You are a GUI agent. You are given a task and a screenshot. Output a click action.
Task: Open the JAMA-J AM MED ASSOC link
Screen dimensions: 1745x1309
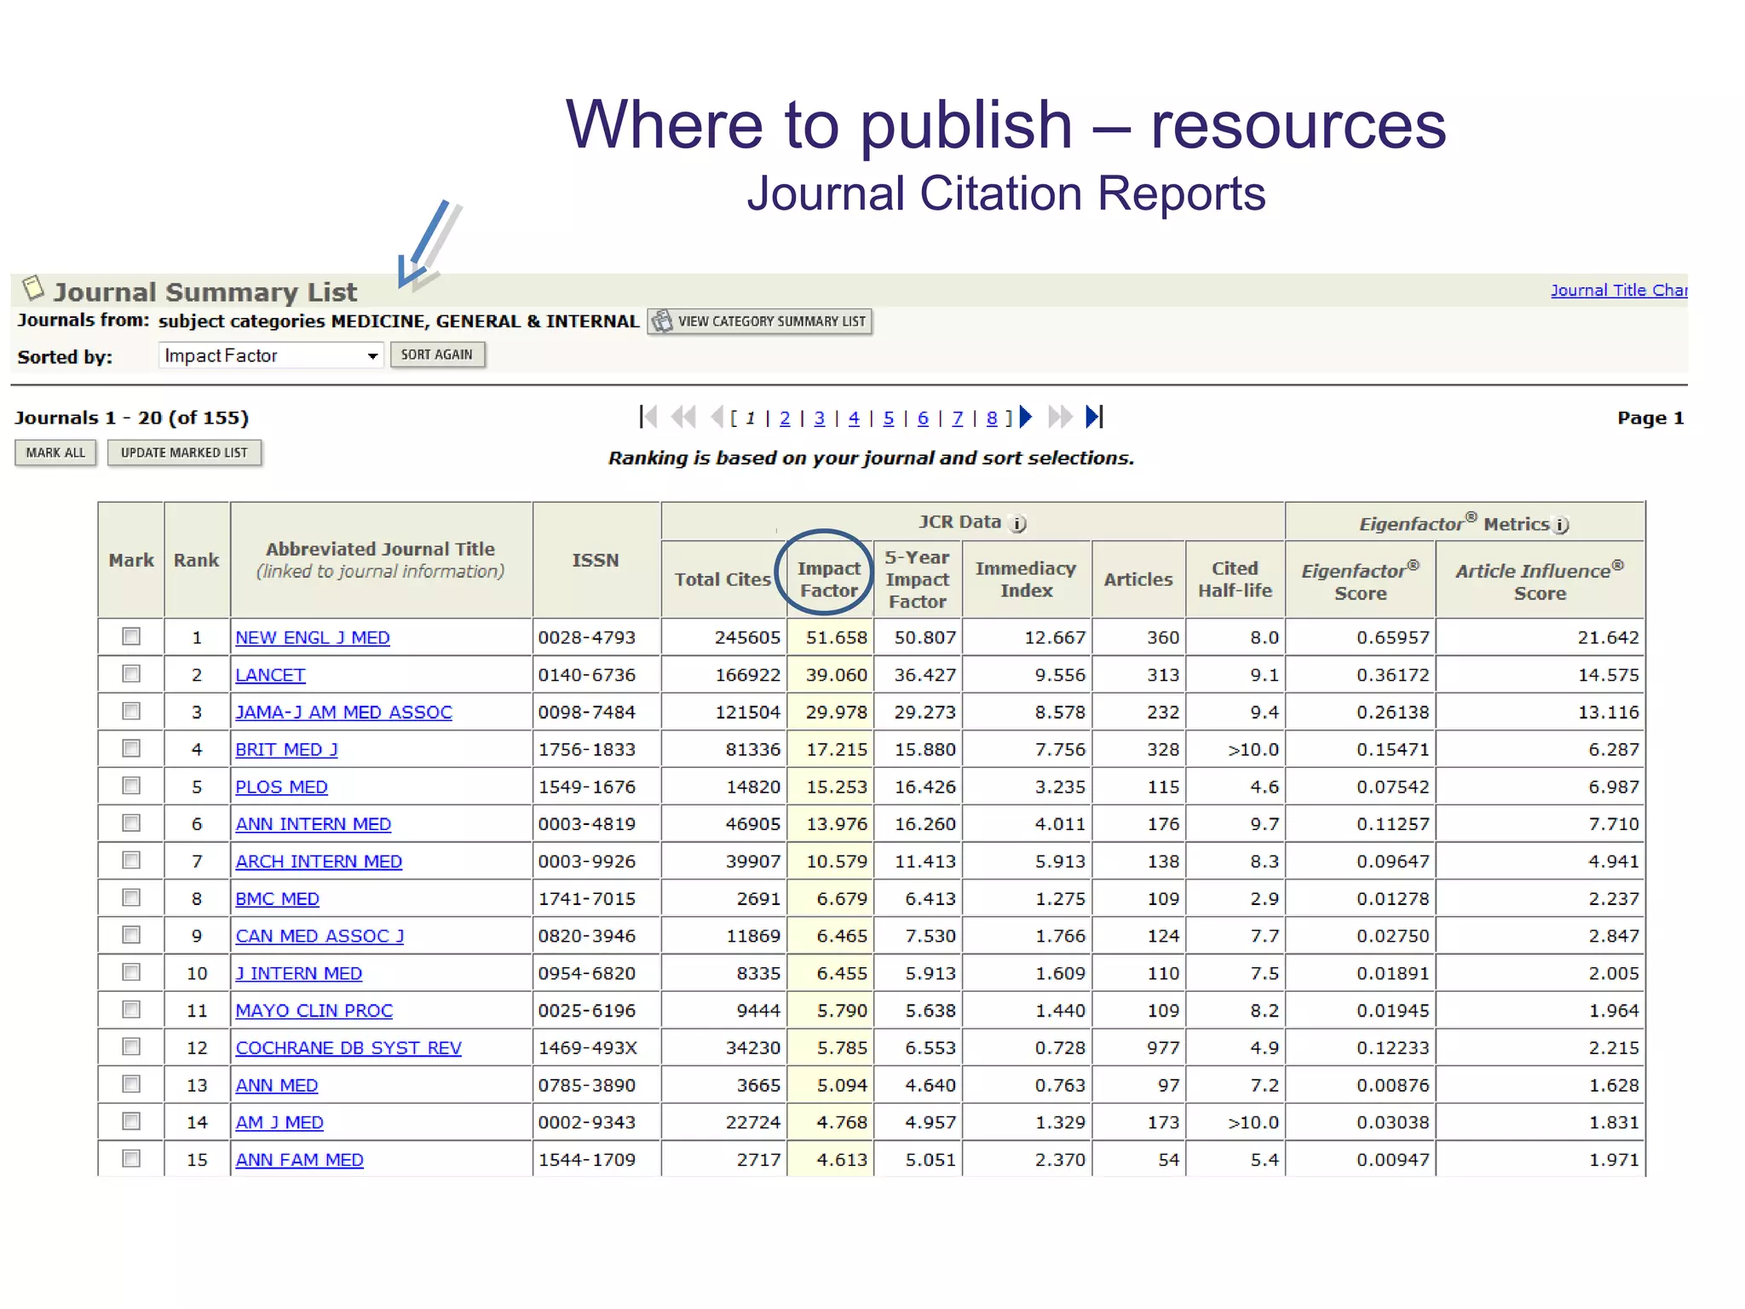pyautogui.click(x=343, y=712)
